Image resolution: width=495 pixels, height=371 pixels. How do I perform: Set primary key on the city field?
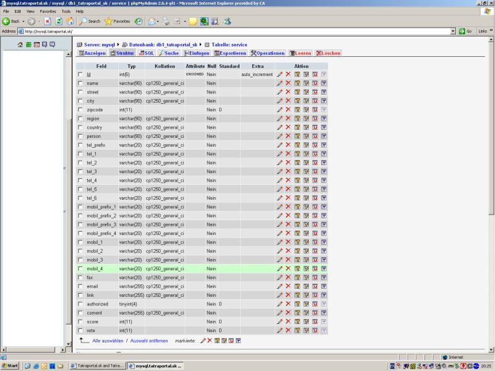[297, 101]
